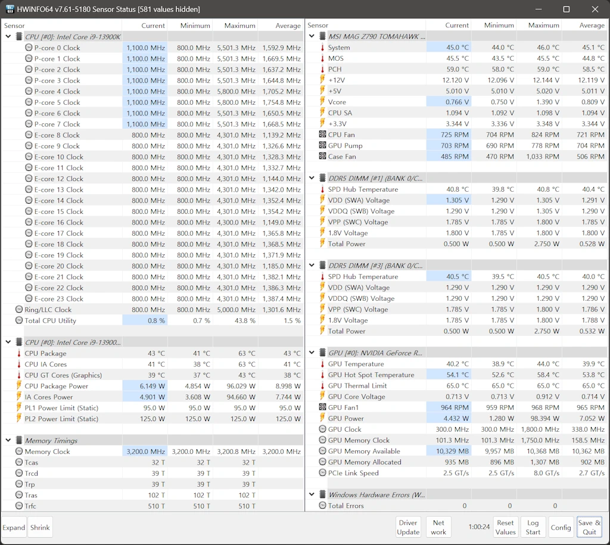Click the HWiNFO64 title bar app icon
The image size is (610, 545).
(x=10, y=9)
